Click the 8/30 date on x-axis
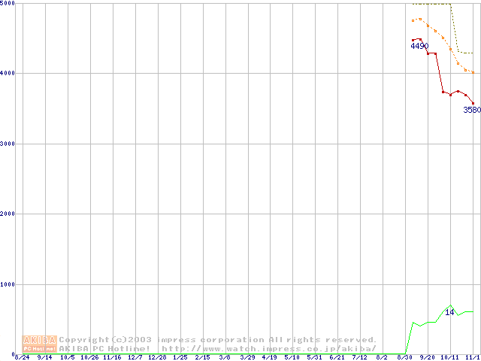The width and height of the screenshot is (481, 361). click(x=405, y=357)
